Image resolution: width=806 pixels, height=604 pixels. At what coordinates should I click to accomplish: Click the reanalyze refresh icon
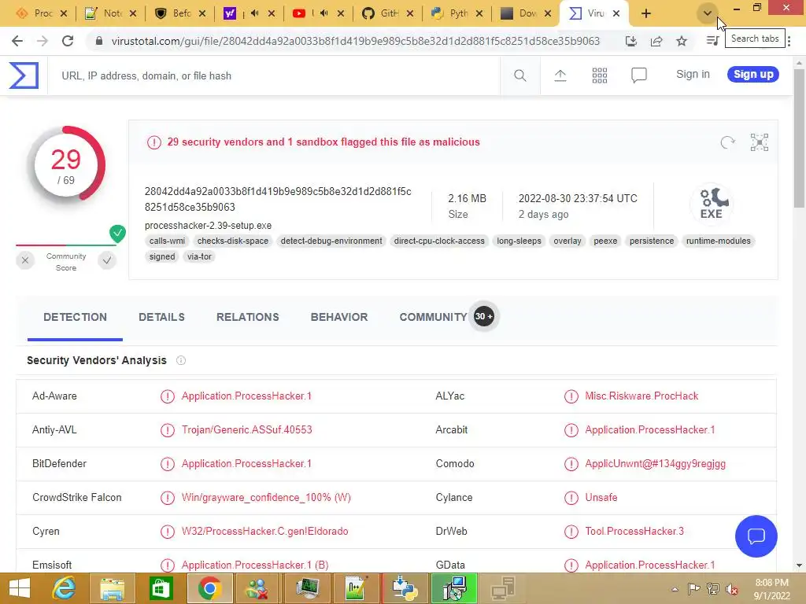click(728, 142)
